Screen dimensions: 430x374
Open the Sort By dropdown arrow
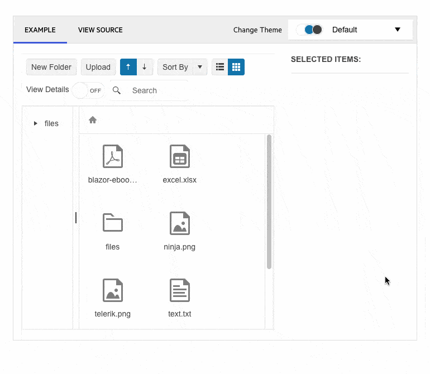(x=200, y=67)
